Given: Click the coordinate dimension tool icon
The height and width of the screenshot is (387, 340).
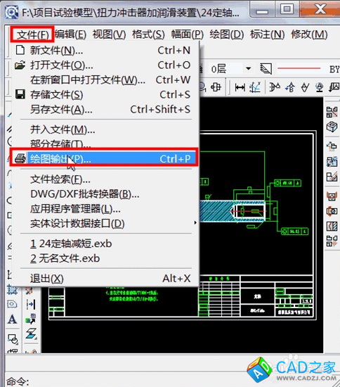Looking at the screenshot, I should click(255, 87).
